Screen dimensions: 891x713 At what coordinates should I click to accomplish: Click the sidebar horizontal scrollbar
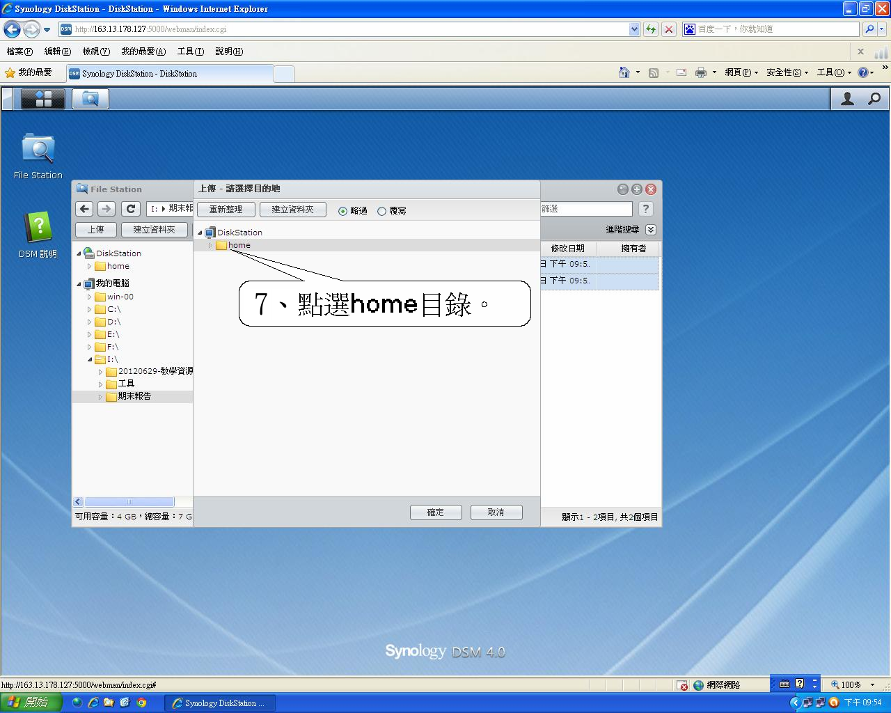(129, 502)
